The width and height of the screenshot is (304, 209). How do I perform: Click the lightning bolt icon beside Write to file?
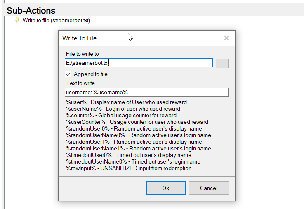pyautogui.click(x=17, y=20)
